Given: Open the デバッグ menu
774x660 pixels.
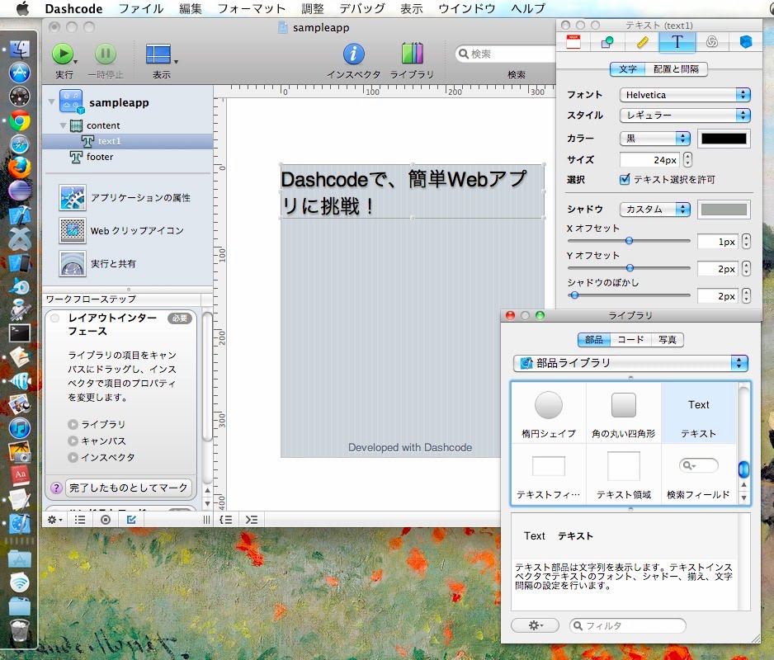Looking at the screenshot, I should click(x=361, y=8).
